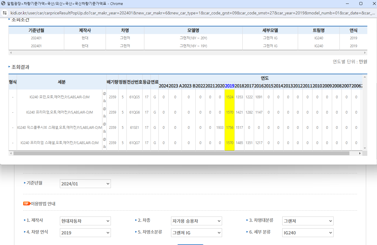Click the 연도 header
377x245 pixels.
pos(265,78)
